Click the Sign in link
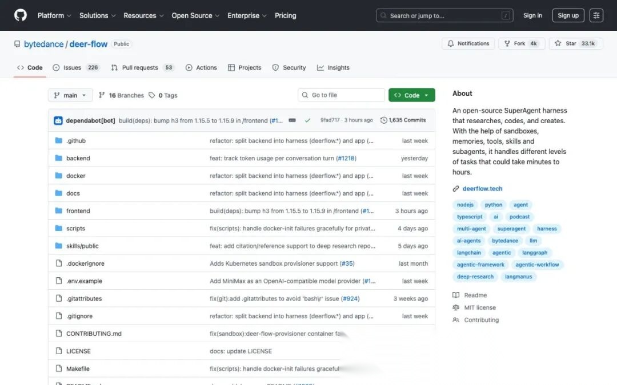 [532, 16]
